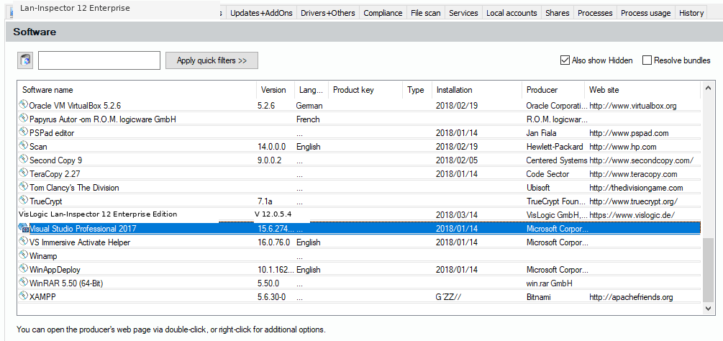Click the Oracle VM VirtualBox 5.2.6 row icon
This screenshot has height=341, width=723.
pyautogui.click(x=24, y=104)
